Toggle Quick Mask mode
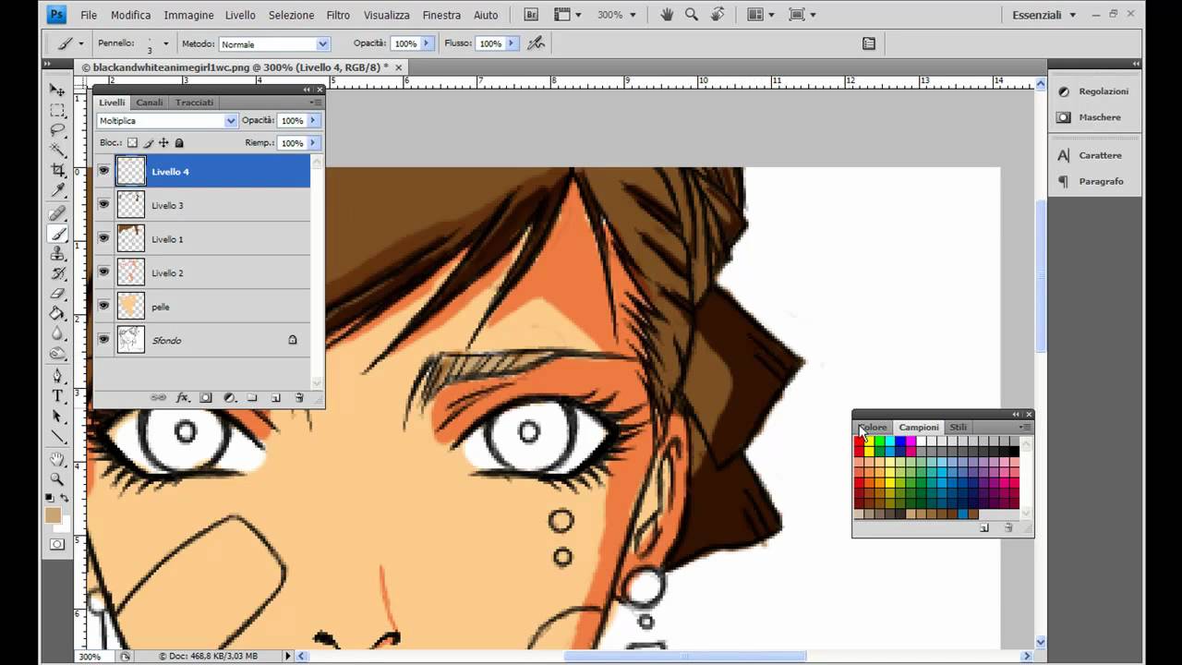The width and height of the screenshot is (1182, 665). 57,544
